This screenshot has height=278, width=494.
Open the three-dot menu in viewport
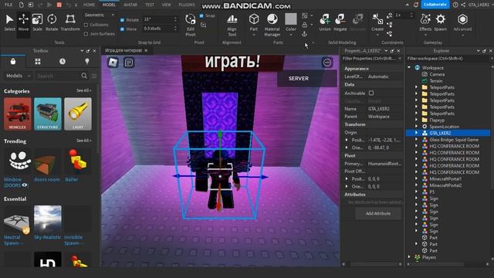point(327,63)
